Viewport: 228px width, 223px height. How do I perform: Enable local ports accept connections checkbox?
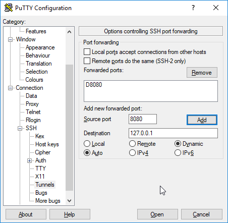pos(87,52)
